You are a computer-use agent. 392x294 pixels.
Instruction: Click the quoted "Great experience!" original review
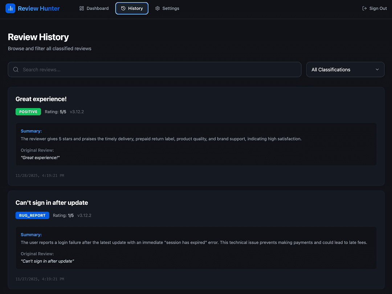[40, 158]
